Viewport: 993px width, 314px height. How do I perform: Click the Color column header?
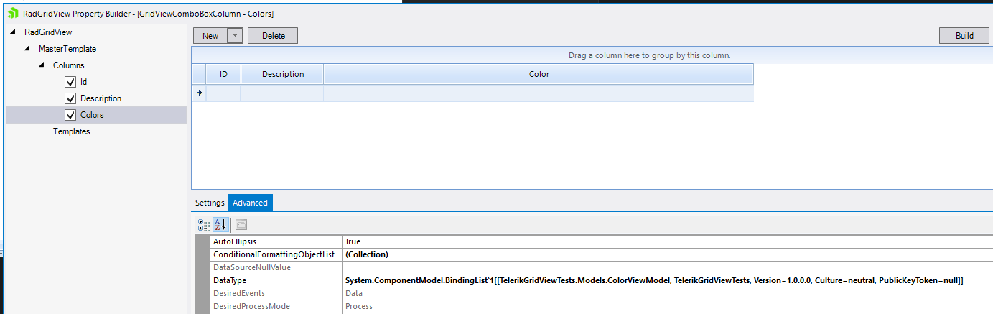point(539,74)
